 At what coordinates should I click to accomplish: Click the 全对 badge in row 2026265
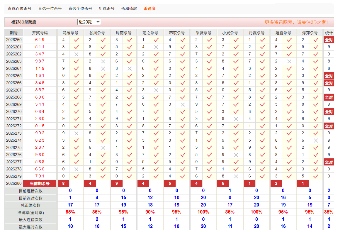coord(329,76)
